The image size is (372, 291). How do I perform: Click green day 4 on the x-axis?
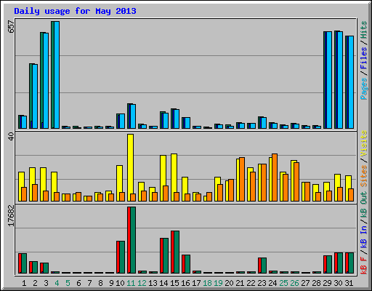57,283
